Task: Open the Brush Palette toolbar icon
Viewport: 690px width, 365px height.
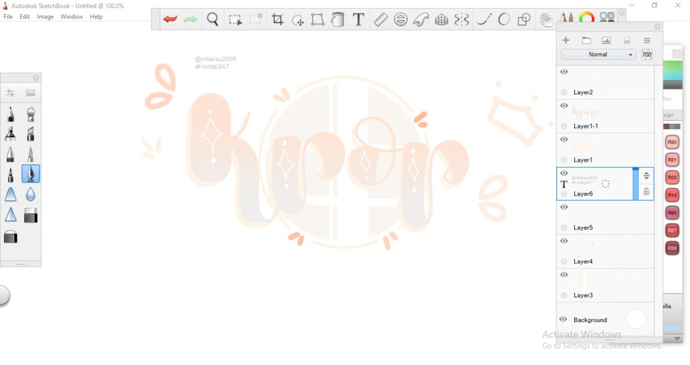Action: click(x=566, y=18)
